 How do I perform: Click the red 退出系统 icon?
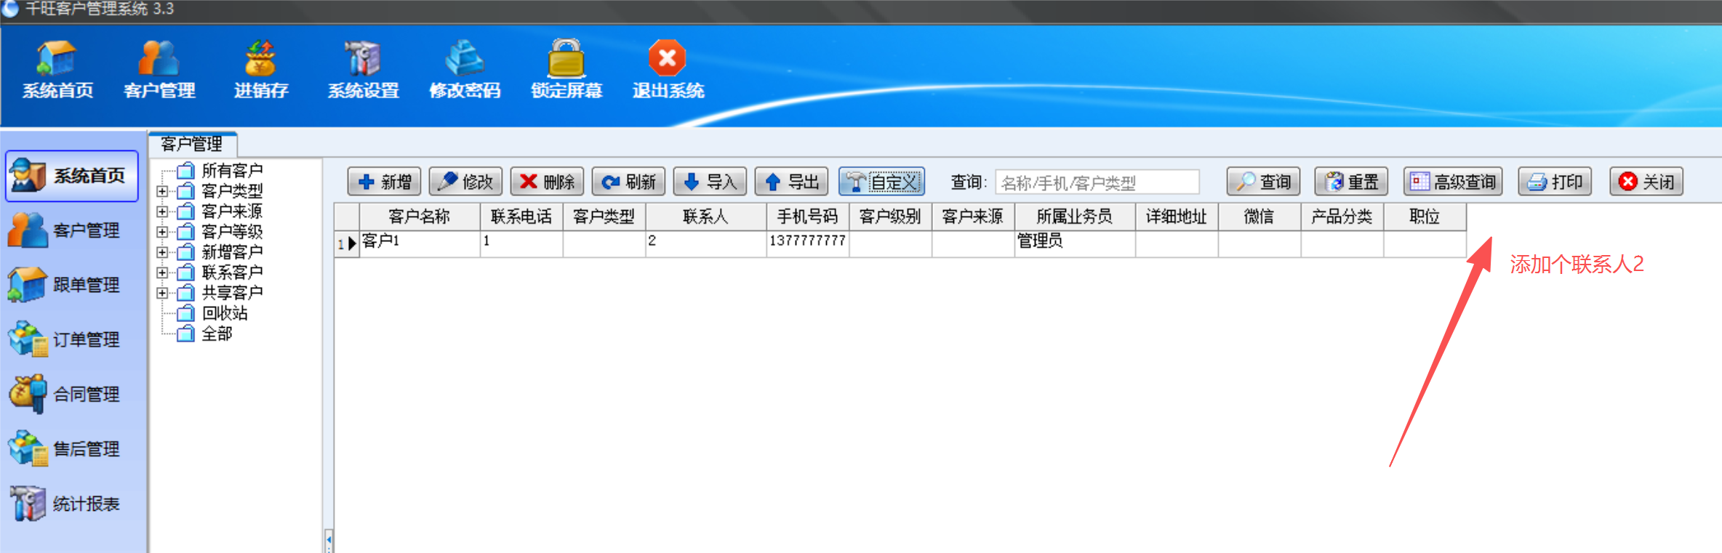(667, 60)
